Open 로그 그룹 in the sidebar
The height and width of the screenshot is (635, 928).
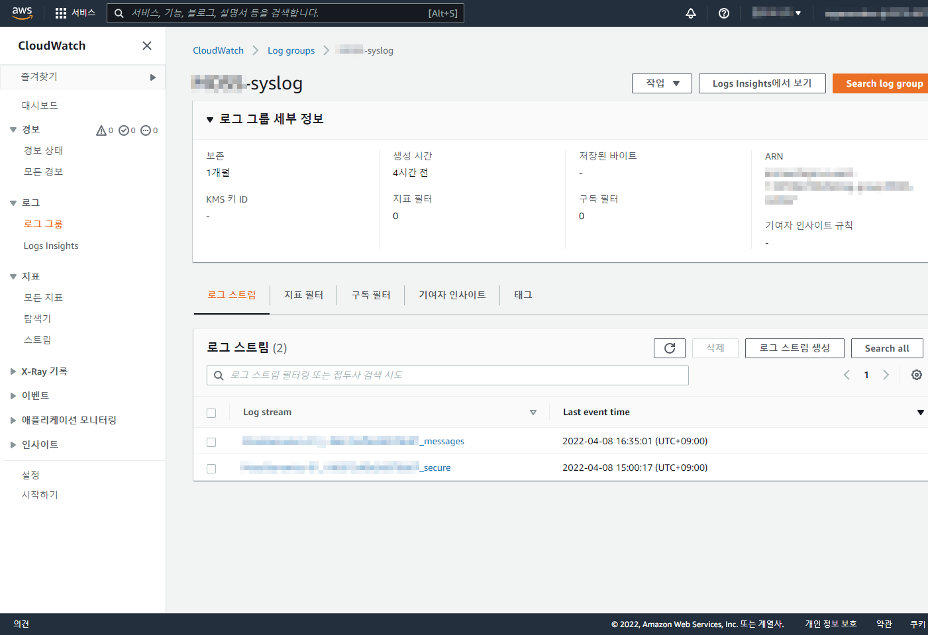point(44,224)
